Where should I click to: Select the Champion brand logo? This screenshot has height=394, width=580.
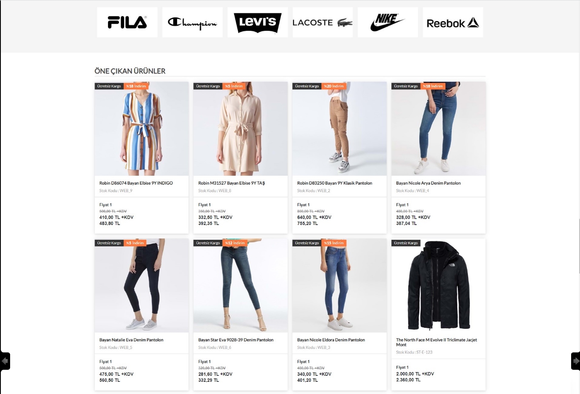click(x=192, y=22)
